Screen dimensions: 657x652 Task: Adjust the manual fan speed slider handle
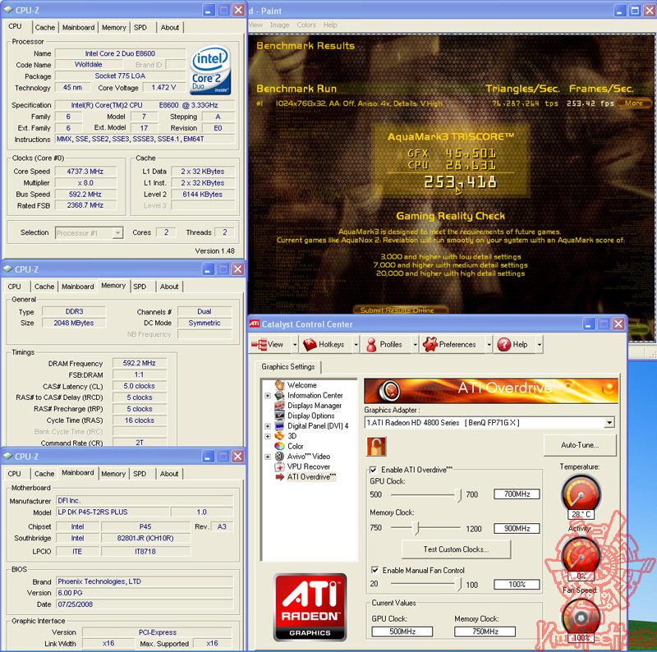[x=458, y=584]
